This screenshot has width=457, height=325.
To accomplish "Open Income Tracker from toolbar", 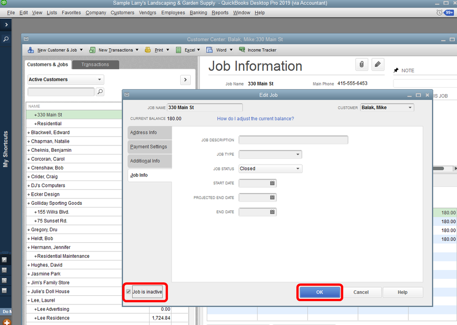I will pos(258,50).
